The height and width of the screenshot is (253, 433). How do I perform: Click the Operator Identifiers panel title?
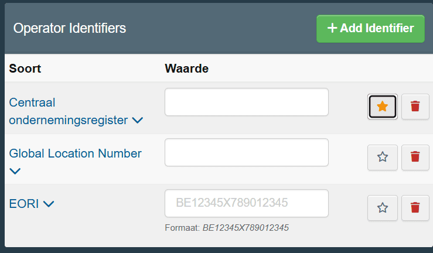70,28
